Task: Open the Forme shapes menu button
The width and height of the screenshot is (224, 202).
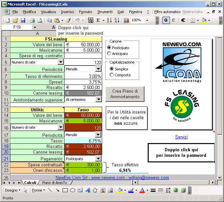Action: (x=38, y=190)
